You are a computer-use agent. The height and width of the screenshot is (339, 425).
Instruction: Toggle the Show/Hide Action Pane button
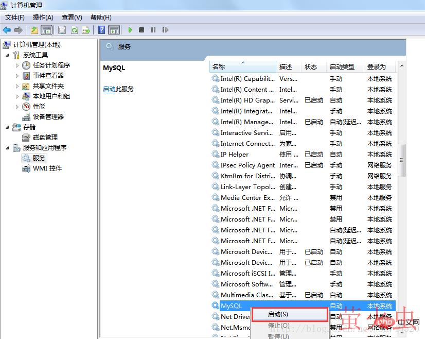(x=114, y=30)
